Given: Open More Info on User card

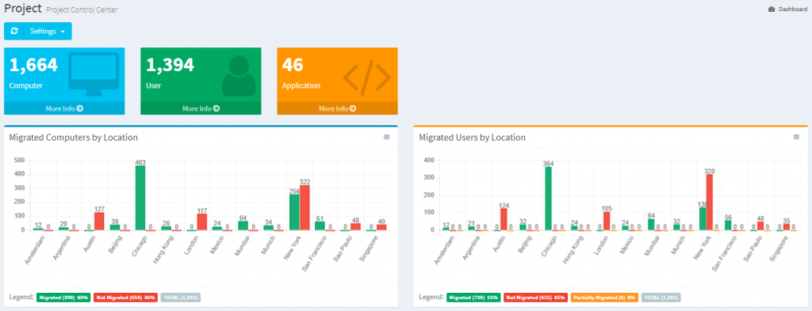Looking at the screenshot, I should 201,108.
